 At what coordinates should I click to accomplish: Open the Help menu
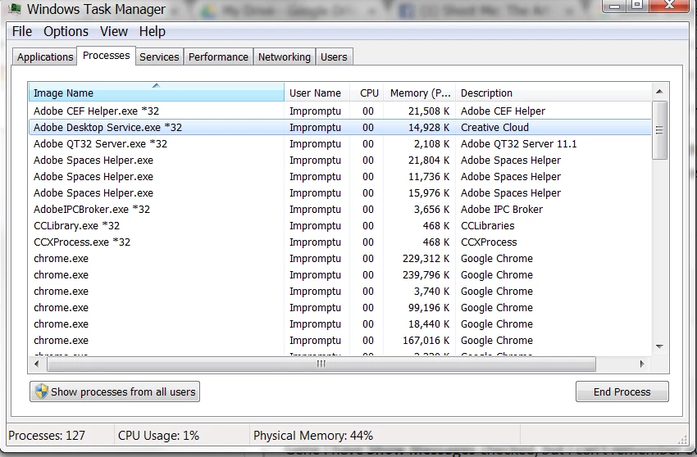[x=152, y=32]
